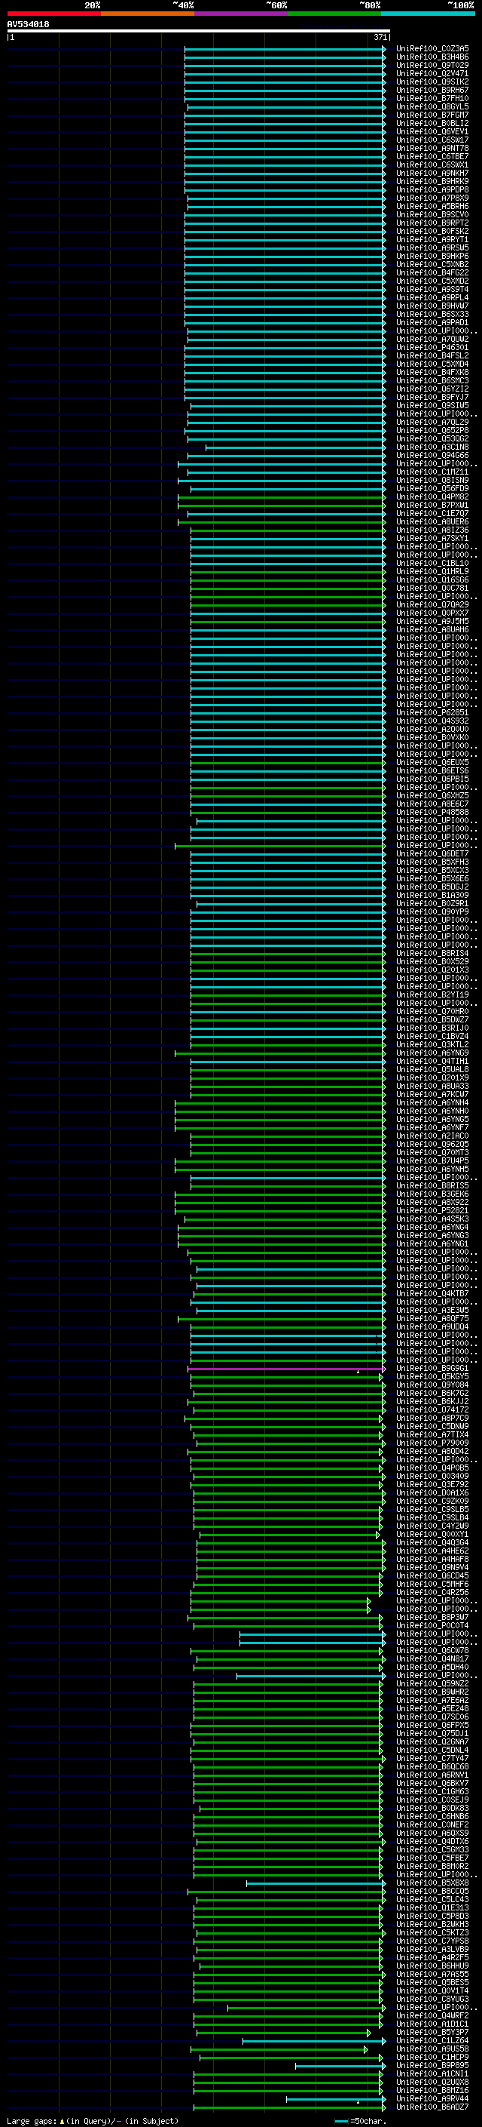Click hit label UniRef100_A5E248

432,1708
